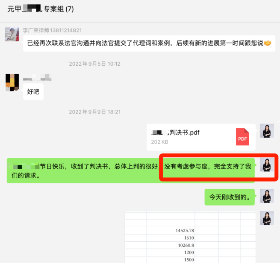This screenshot has width=280, height=263.
Task: Click avatar beside the spreadsheet image
Action: click(x=267, y=218)
